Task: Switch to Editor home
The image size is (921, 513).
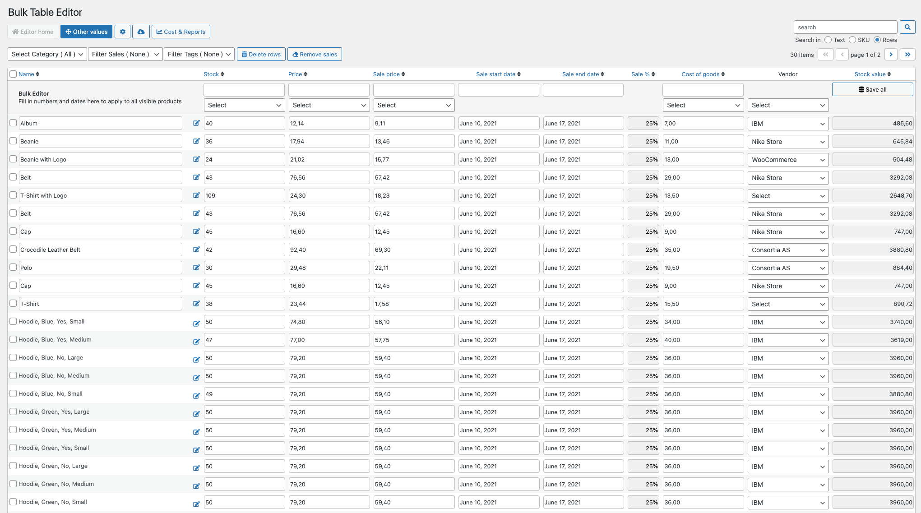Action: click(x=32, y=32)
